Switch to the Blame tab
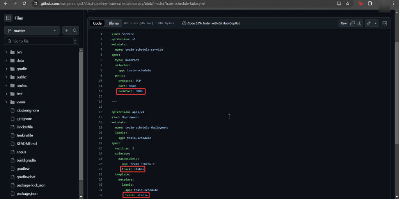This screenshot has height=199, width=399. (x=113, y=23)
